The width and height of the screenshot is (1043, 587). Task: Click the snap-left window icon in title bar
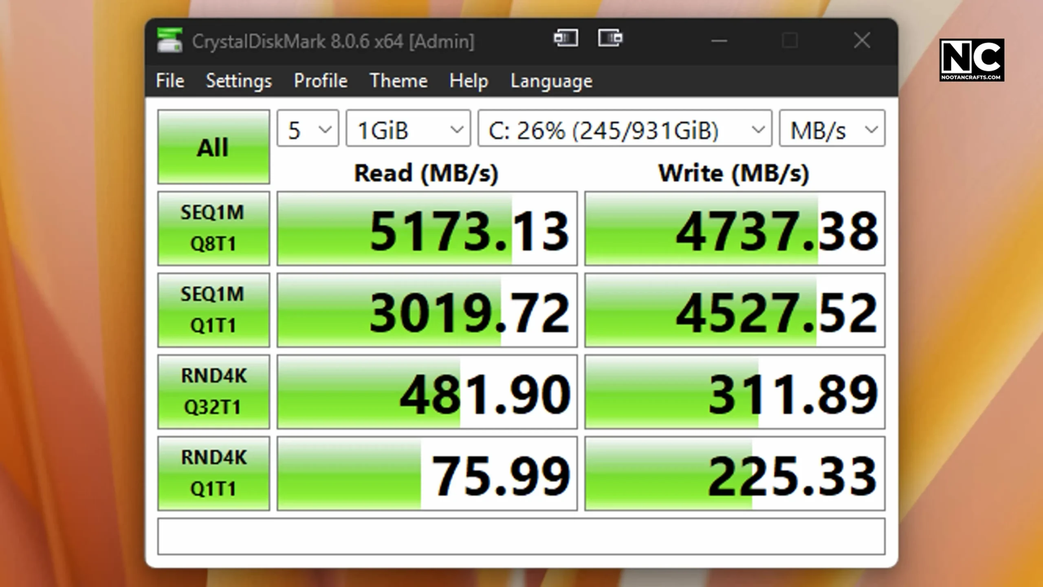(566, 38)
